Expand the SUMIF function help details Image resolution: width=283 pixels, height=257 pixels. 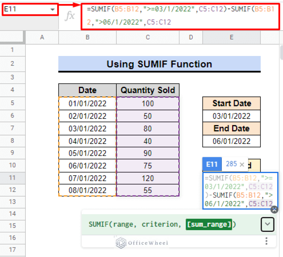pos(268,225)
